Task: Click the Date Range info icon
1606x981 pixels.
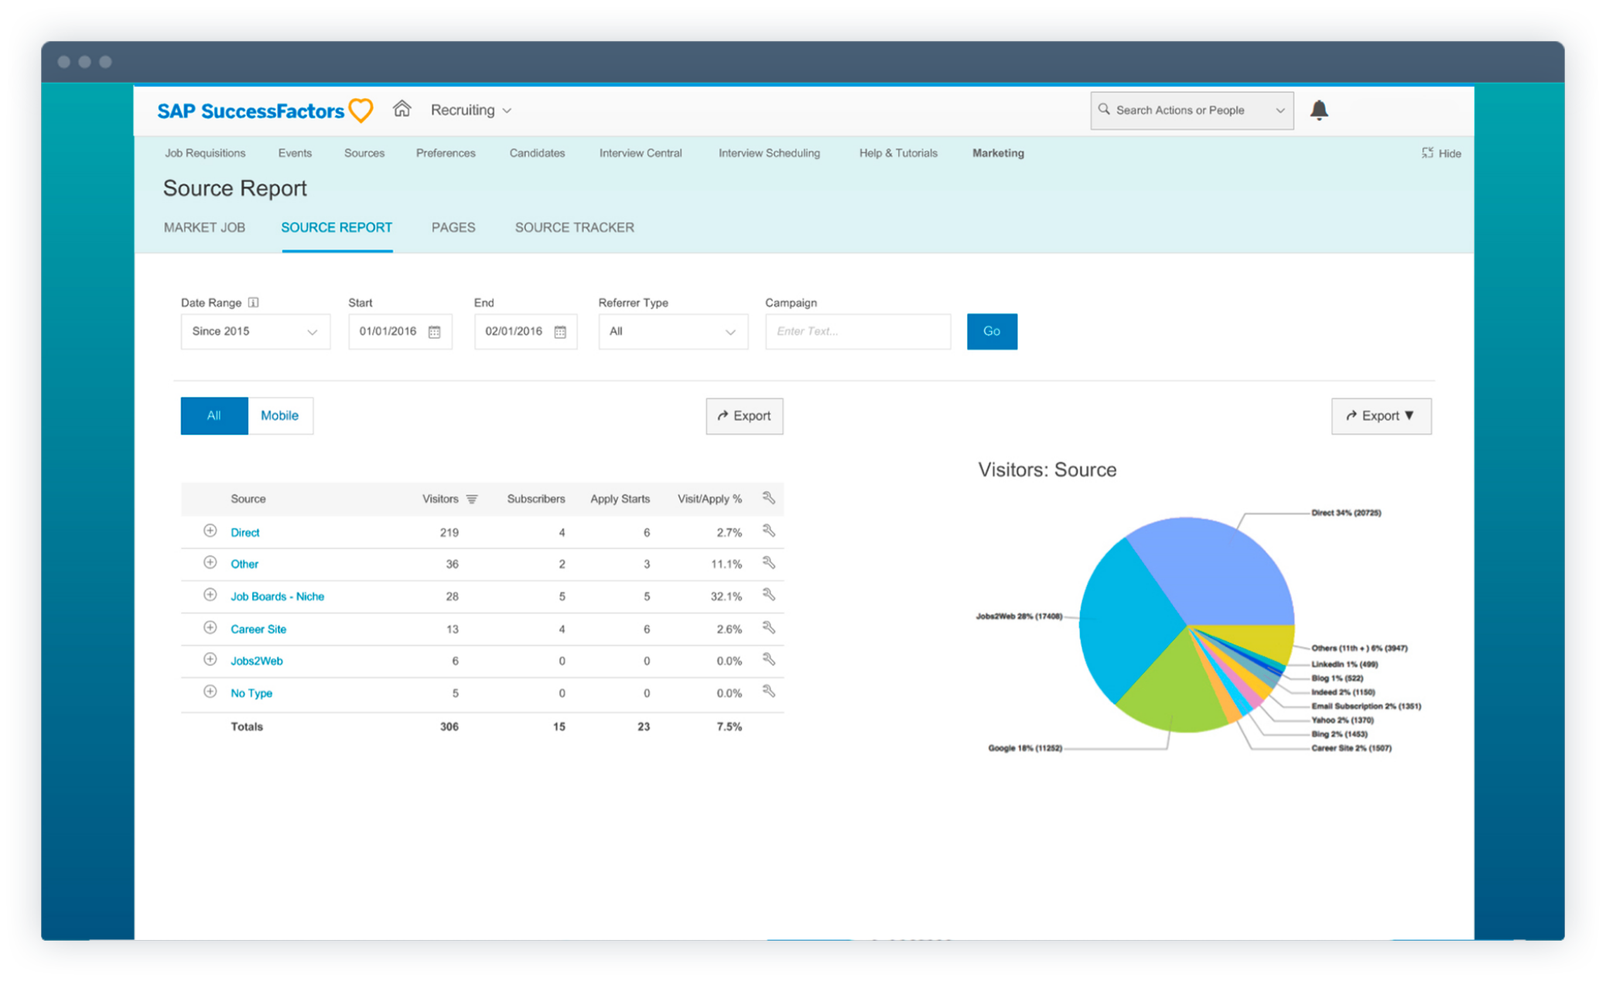Action: pos(253,303)
